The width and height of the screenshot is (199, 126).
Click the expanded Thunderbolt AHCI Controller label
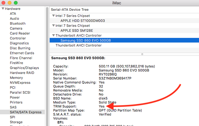[x=79, y=35]
